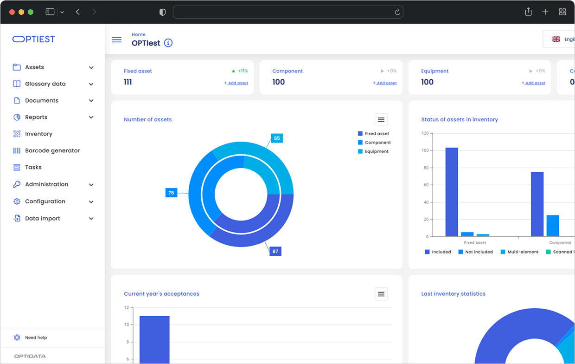Toggle Component legend in Number of assets

tap(375, 143)
